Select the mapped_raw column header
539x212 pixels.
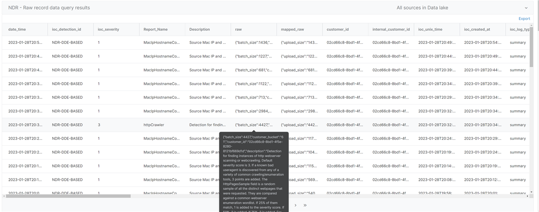click(293, 29)
